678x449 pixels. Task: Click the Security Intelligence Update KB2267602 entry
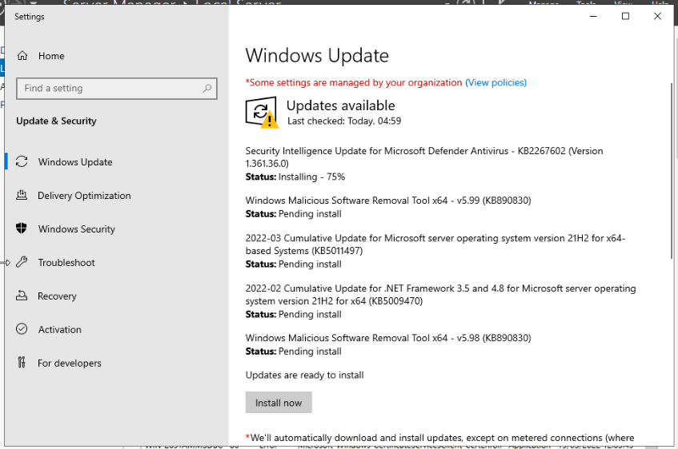point(424,157)
